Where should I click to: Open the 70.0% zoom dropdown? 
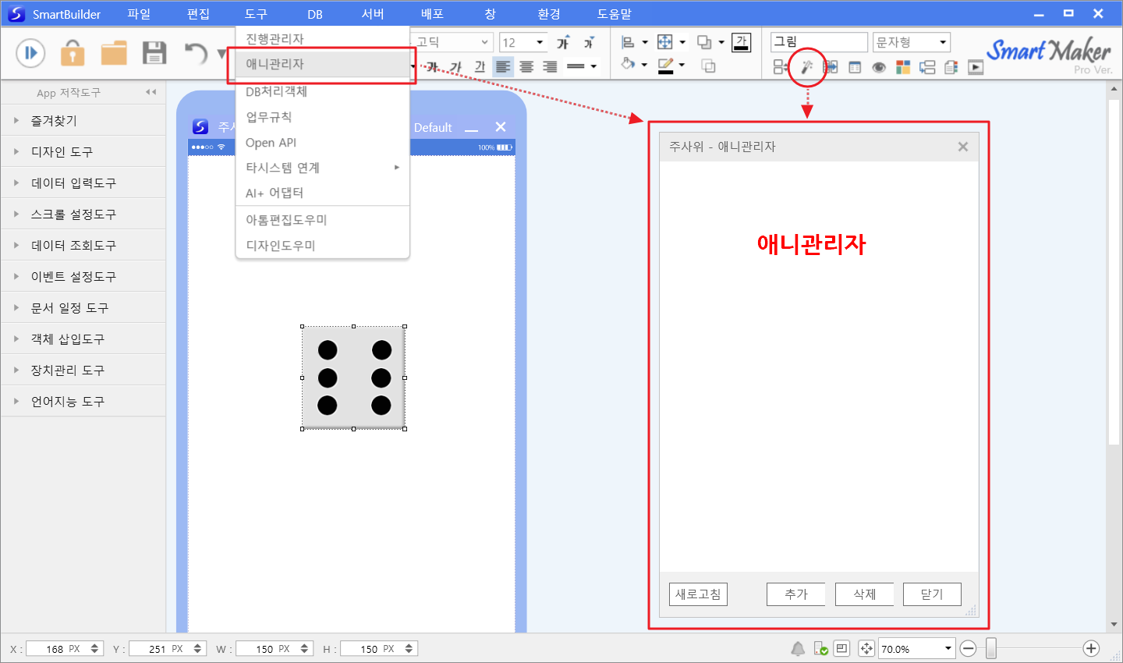[948, 648]
